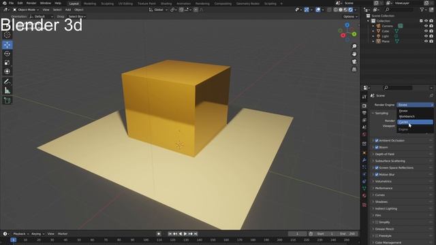436x245 pixels.
Task: Select the Scale tool
Action: tap(7, 63)
